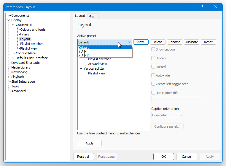This screenshot has width=226, height=166.
Task: Expand the Tools tree node
Action: click(x=9, y=87)
